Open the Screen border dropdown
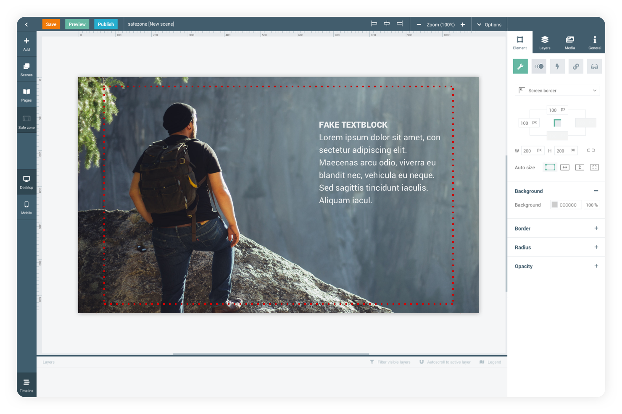 [557, 90]
